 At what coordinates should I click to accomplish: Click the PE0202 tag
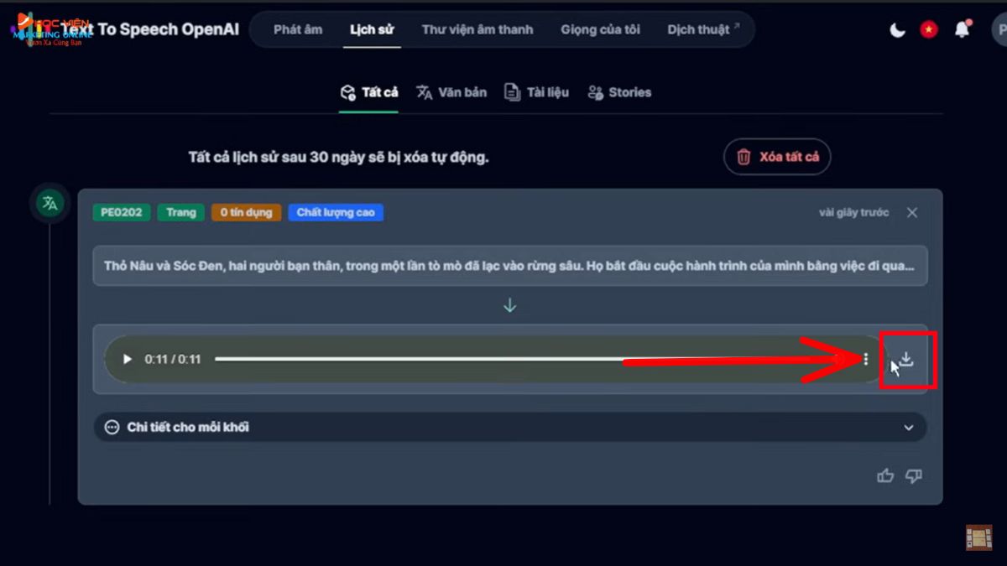[122, 212]
